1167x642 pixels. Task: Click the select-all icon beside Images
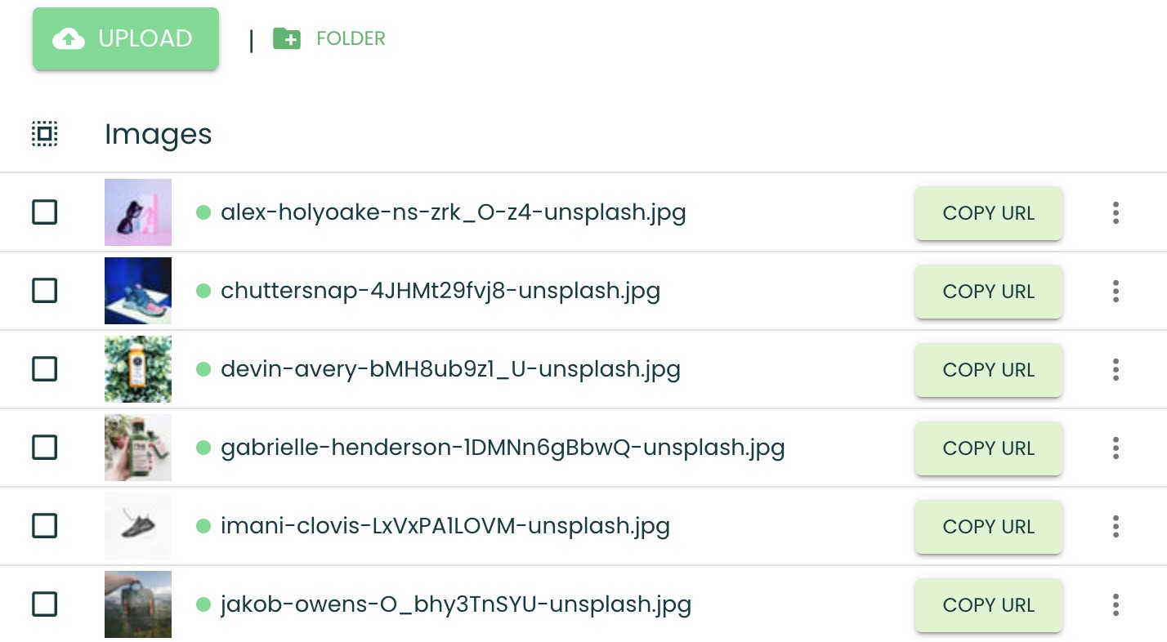click(x=45, y=134)
